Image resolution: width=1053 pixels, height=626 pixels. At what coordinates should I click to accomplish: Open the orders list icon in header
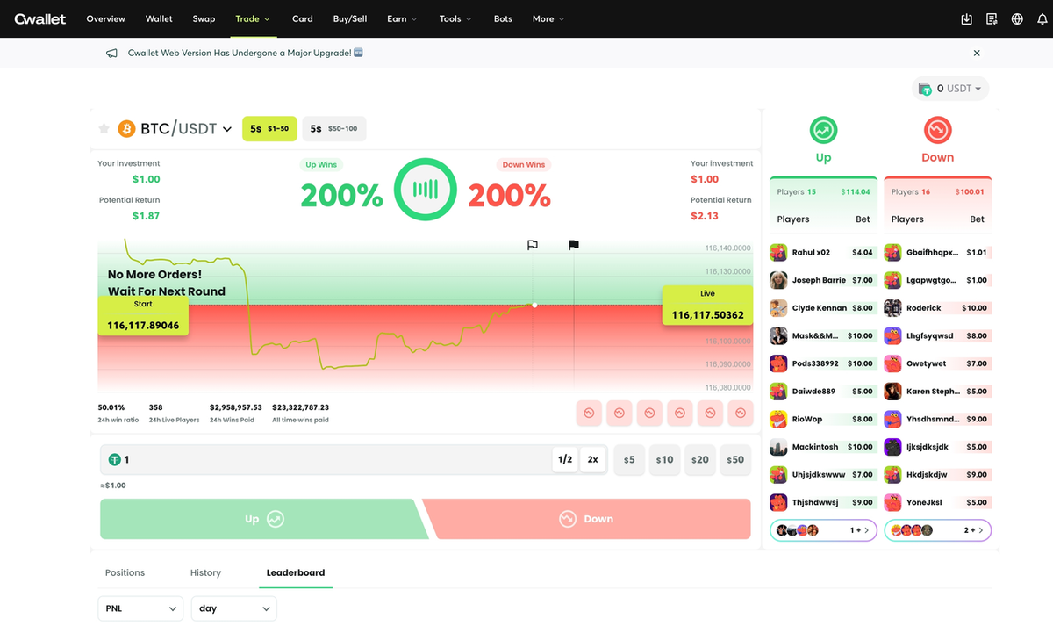coord(992,18)
